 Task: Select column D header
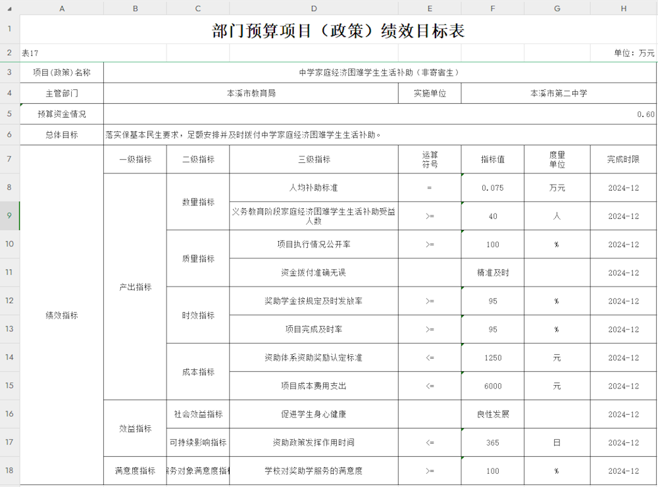click(314, 9)
